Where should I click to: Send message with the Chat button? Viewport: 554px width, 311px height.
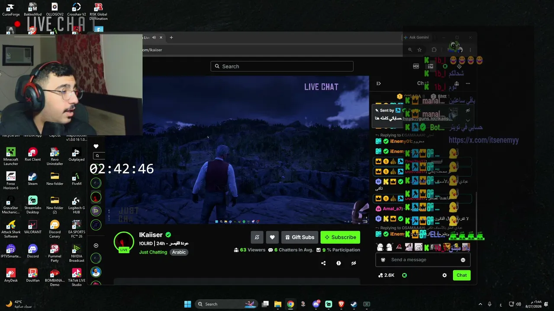click(x=461, y=275)
